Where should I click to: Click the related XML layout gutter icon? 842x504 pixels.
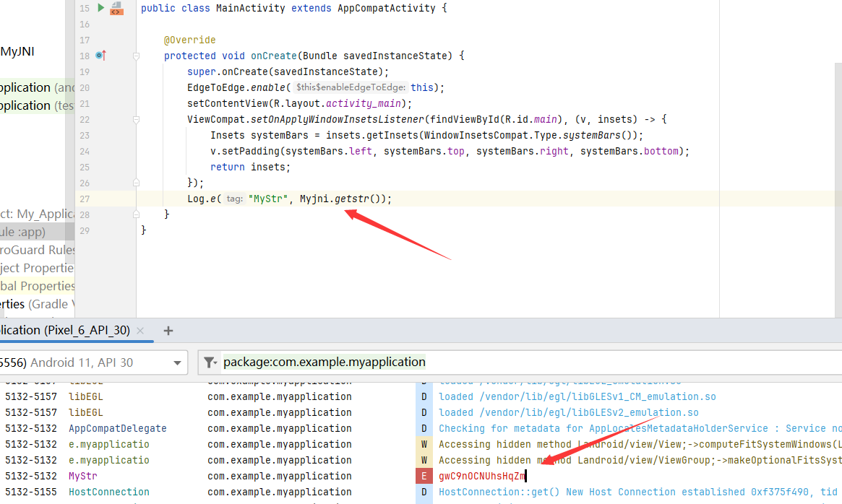tap(116, 9)
